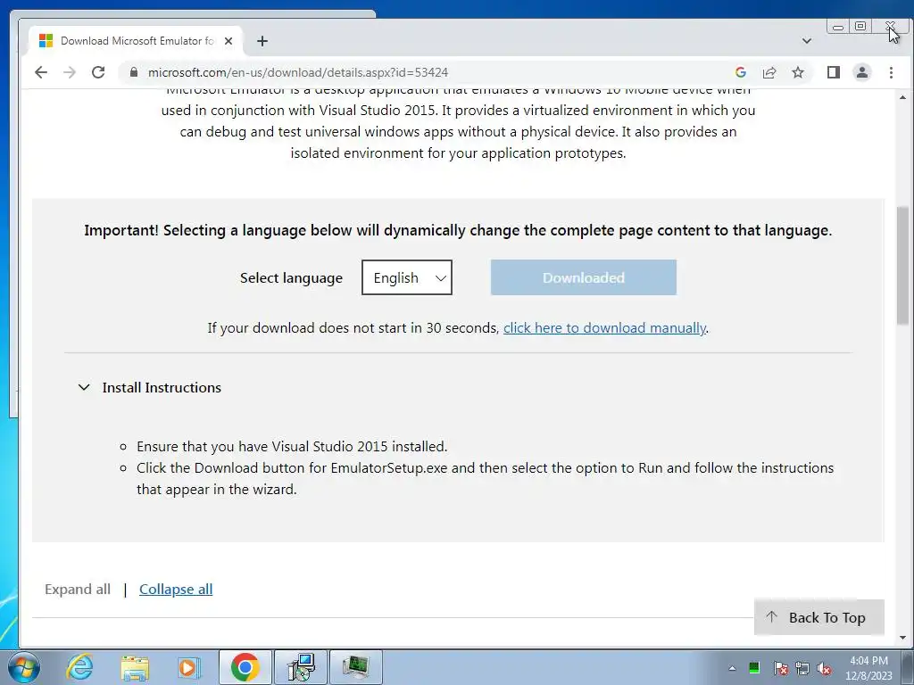Open the Action Center flag icon
The width and height of the screenshot is (914, 685).
tap(781, 668)
